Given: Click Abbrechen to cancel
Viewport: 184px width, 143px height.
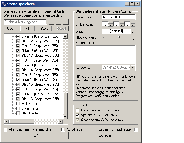Looking at the screenshot, I should tap(106, 135).
